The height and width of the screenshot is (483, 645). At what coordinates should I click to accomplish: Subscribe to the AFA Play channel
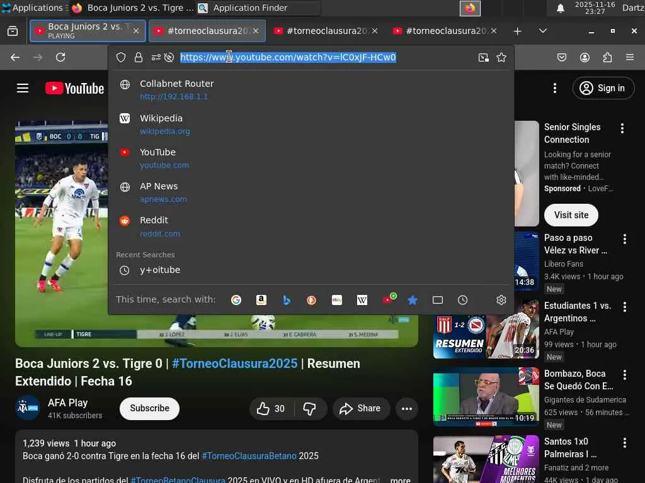(150, 408)
